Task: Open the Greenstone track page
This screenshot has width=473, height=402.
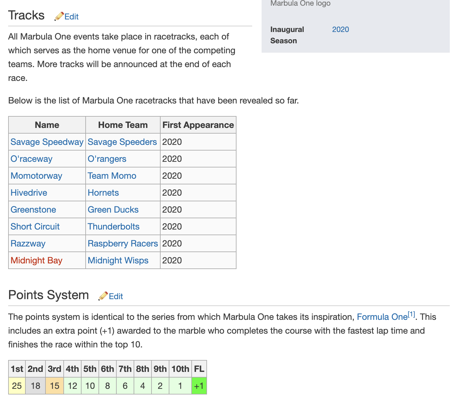Action: (33, 209)
